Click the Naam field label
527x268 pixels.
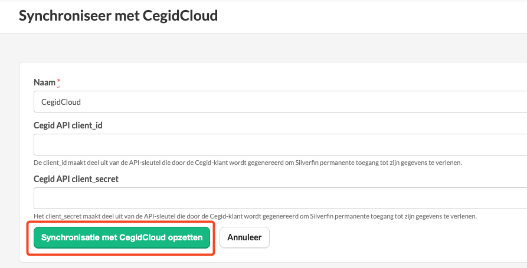[44, 82]
